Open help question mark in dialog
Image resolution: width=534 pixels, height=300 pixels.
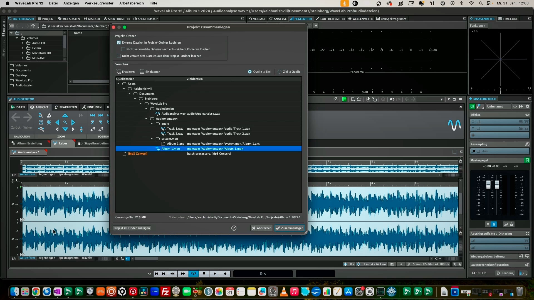tap(234, 228)
